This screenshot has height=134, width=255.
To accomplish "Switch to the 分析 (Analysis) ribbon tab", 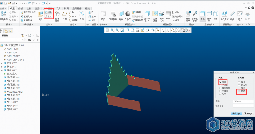I will point(21,8).
